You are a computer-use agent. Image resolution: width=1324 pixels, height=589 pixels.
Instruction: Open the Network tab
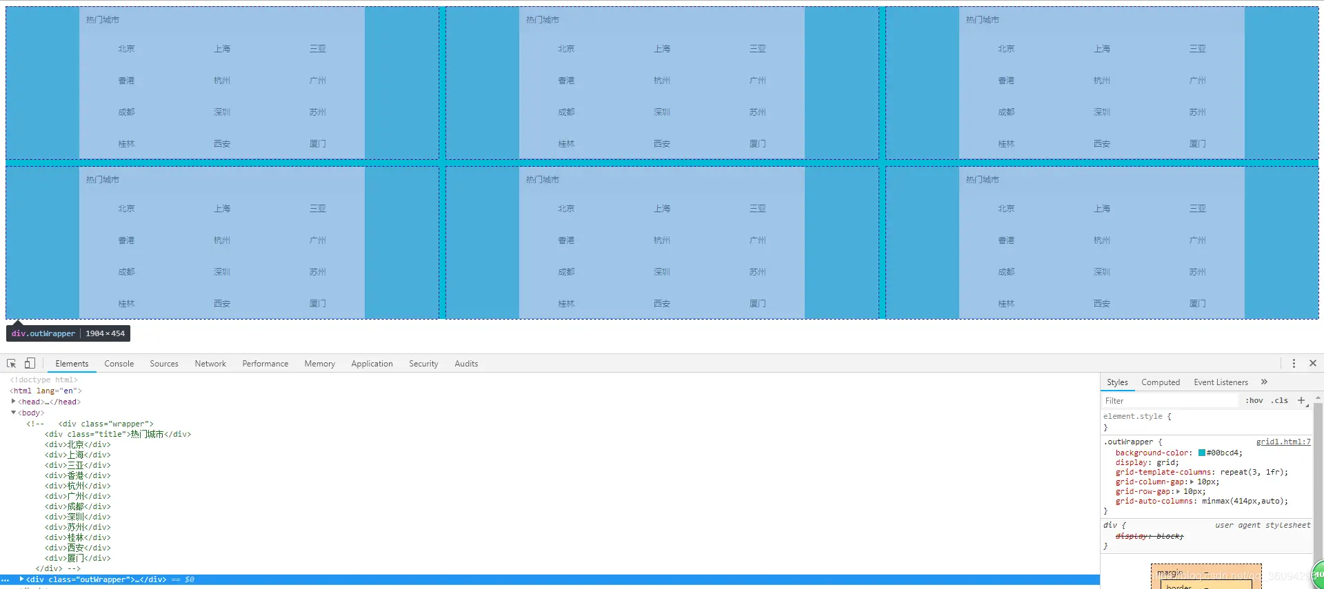210,364
